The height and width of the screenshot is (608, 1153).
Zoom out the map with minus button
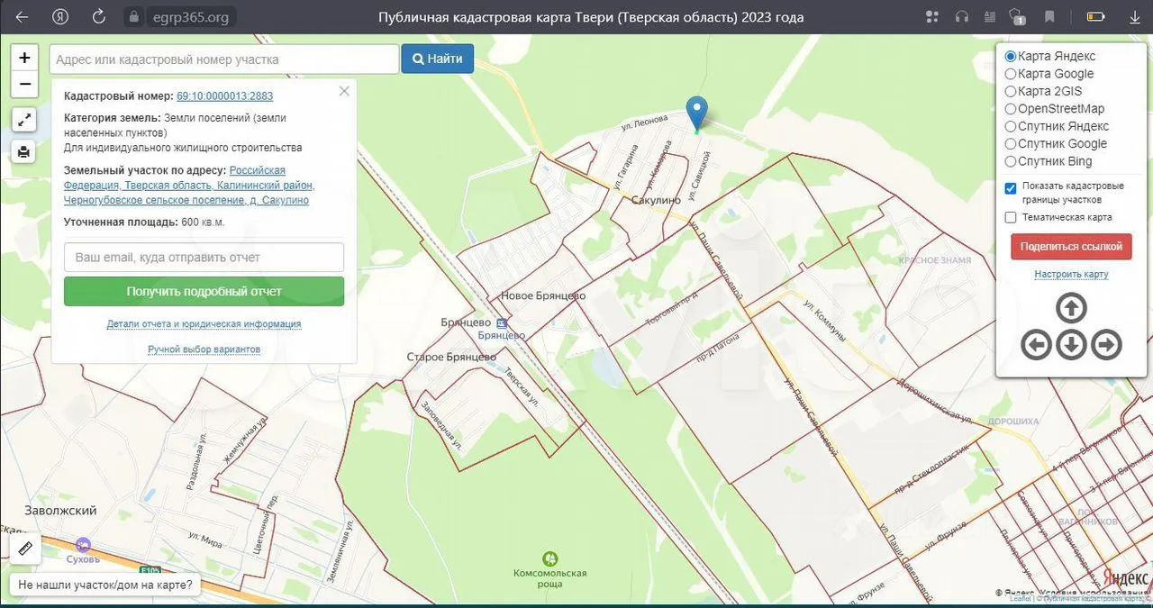coord(24,85)
